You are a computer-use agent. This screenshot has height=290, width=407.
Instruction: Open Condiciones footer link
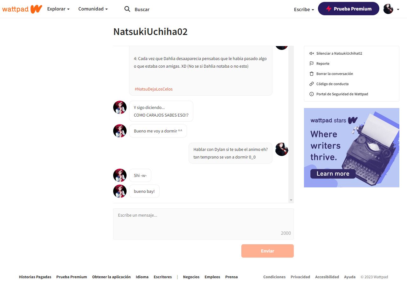tap(274, 277)
